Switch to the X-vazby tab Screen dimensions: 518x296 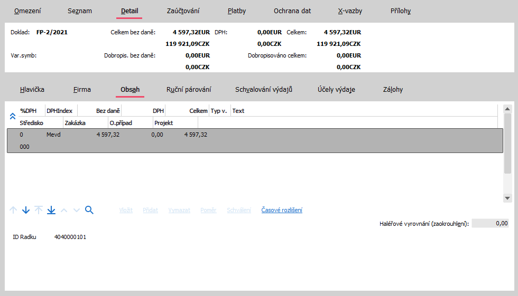tap(350, 11)
